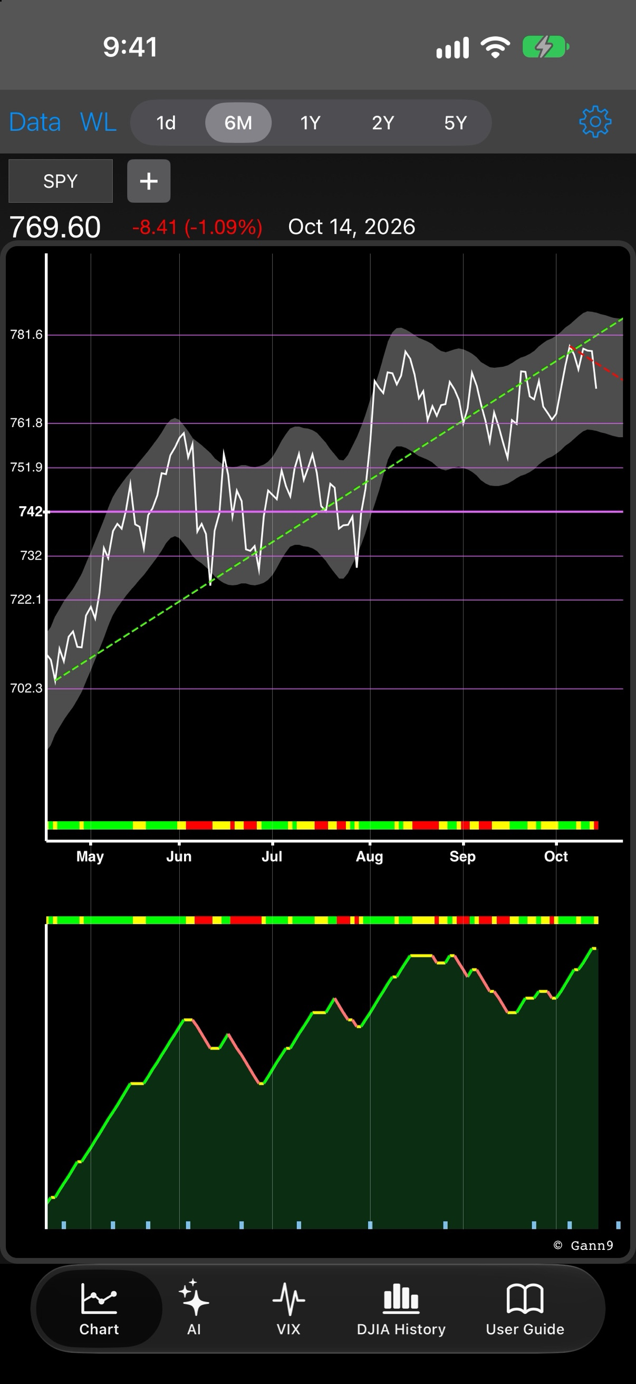The image size is (636, 1384).
Task: Click the Sep axis label
Action: coord(462,856)
